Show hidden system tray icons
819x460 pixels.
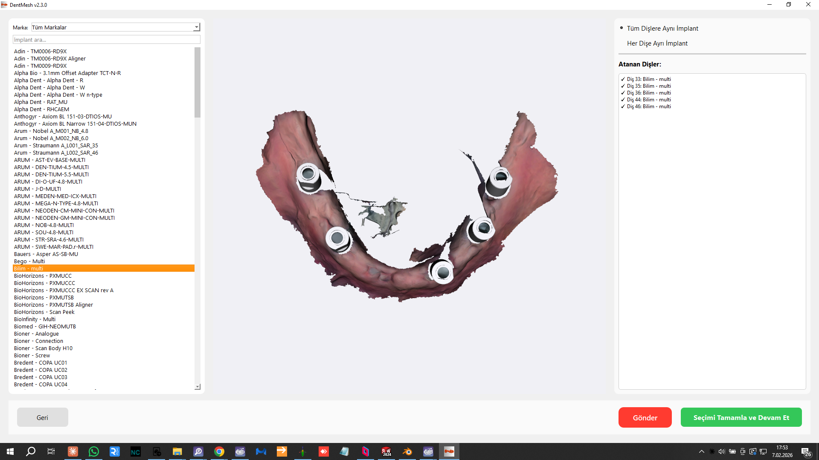701,451
